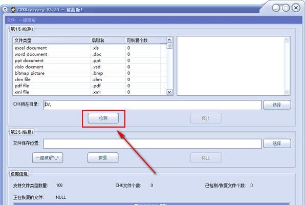Click the right pane scroll down arrow
Viewport: 305px width, 205px height.
pyautogui.click(x=287, y=92)
